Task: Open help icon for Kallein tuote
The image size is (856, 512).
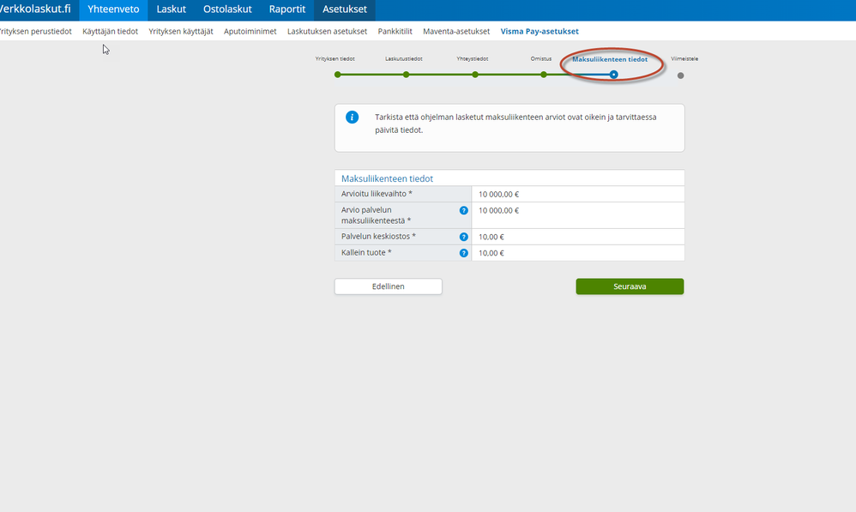Action: (463, 253)
